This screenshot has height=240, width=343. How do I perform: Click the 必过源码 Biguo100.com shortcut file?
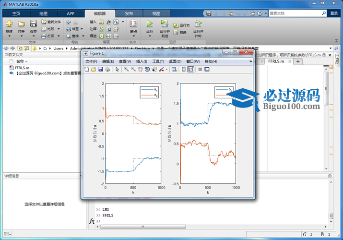pyautogui.click(x=45, y=73)
